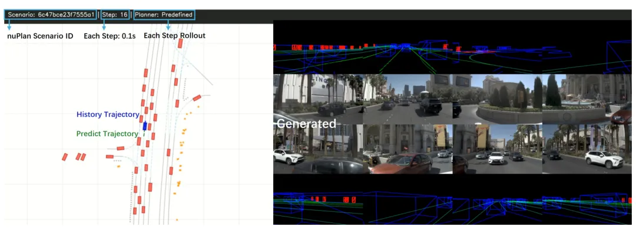Open the rear camera view with the oncoming white car
The image size is (636, 230).
coord(497,149)
